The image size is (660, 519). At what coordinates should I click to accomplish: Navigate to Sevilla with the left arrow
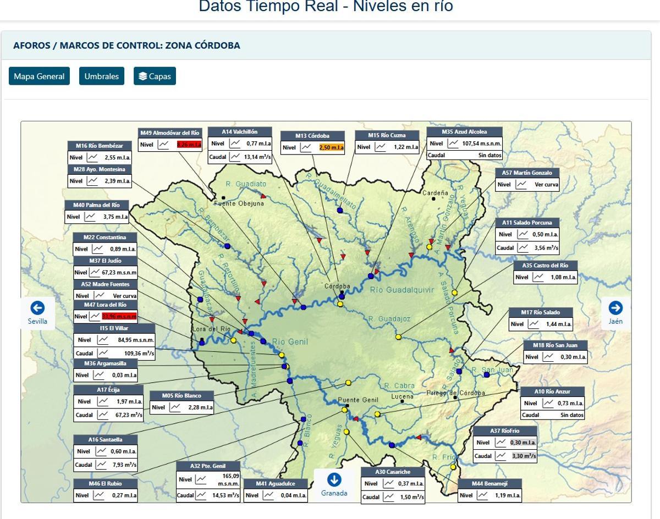coord(37,307)
